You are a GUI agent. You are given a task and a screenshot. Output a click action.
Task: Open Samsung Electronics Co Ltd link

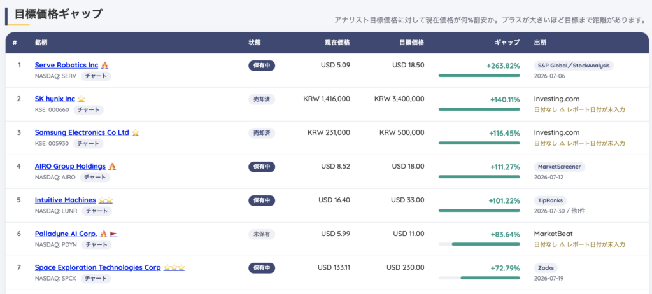[82, 132]
